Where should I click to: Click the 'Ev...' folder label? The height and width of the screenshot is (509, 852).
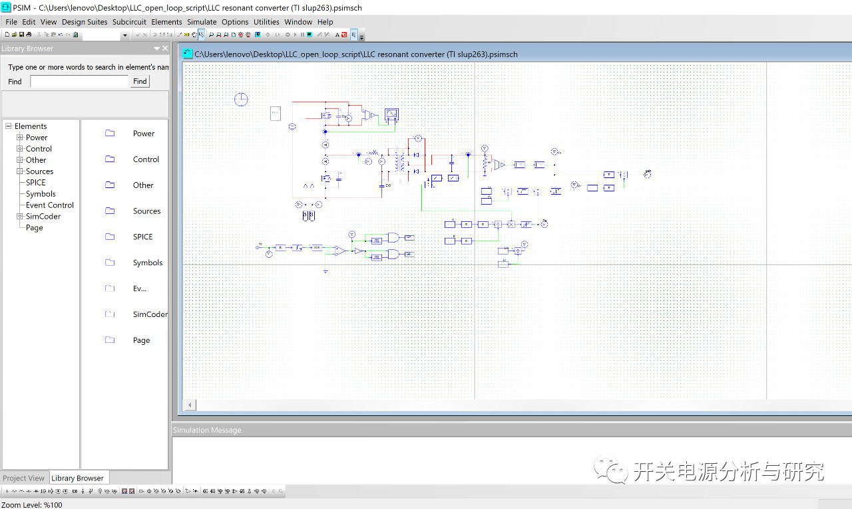tap(139, 288)
